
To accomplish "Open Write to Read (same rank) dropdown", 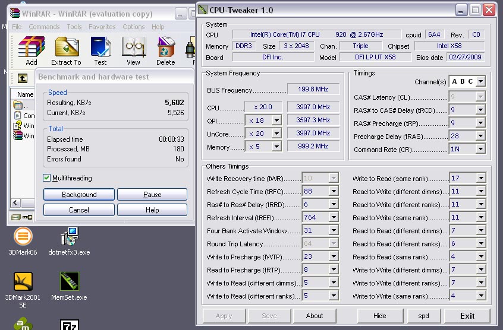I will pyautogui.click(x=481, y=178).
